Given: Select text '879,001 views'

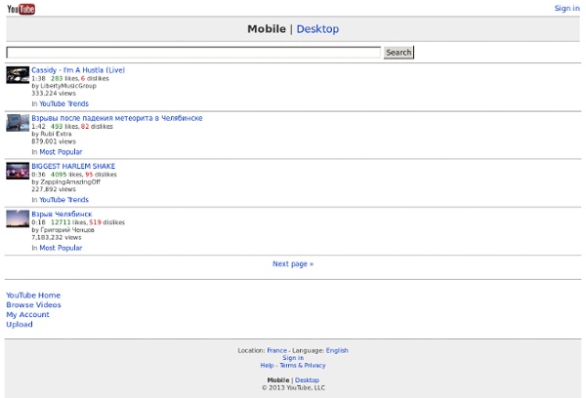Looking at the screenshot, I should (54, 141).
